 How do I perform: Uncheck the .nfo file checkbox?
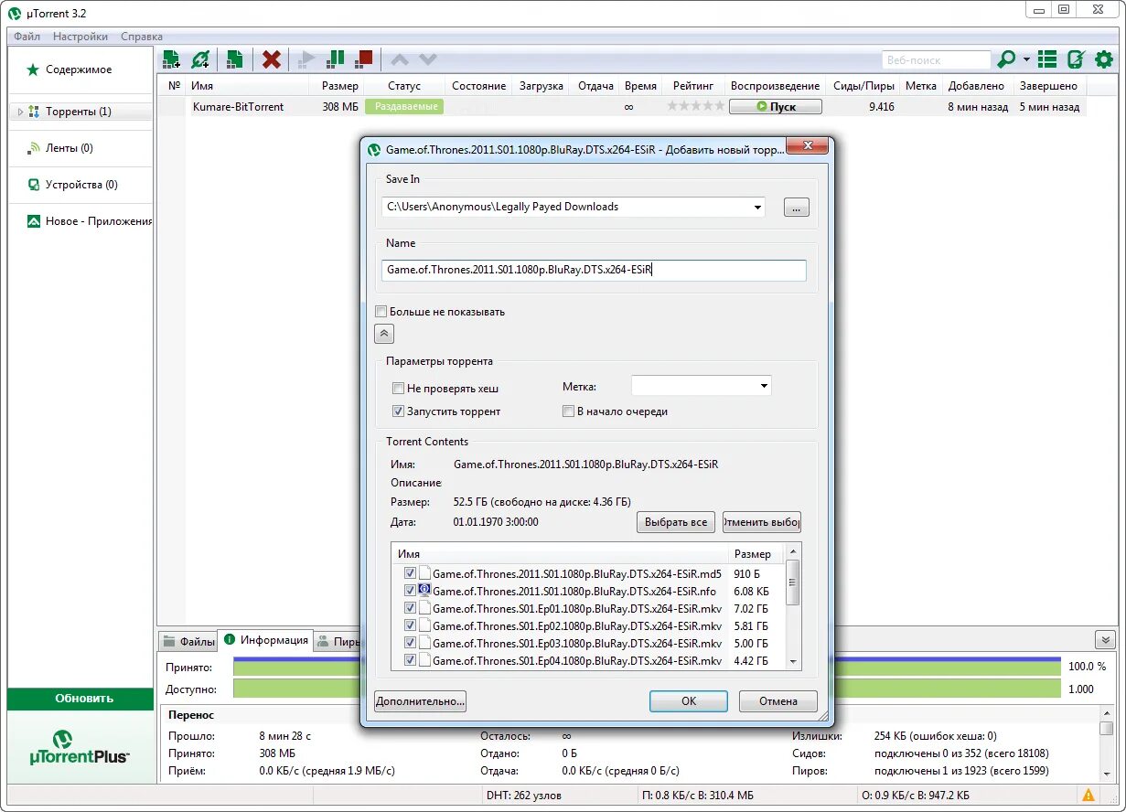point(410,591)
